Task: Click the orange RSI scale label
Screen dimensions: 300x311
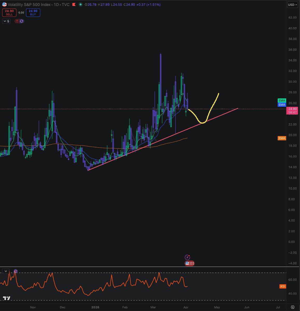Action: pyautogui.click(x=283, y=286)
